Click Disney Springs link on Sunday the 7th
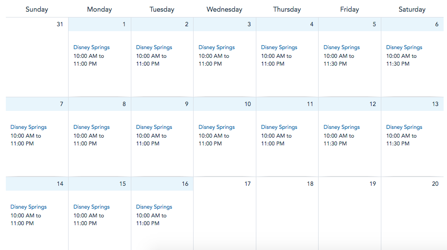The height and width of the screenshot is (250, 447). tap(29, 127)
